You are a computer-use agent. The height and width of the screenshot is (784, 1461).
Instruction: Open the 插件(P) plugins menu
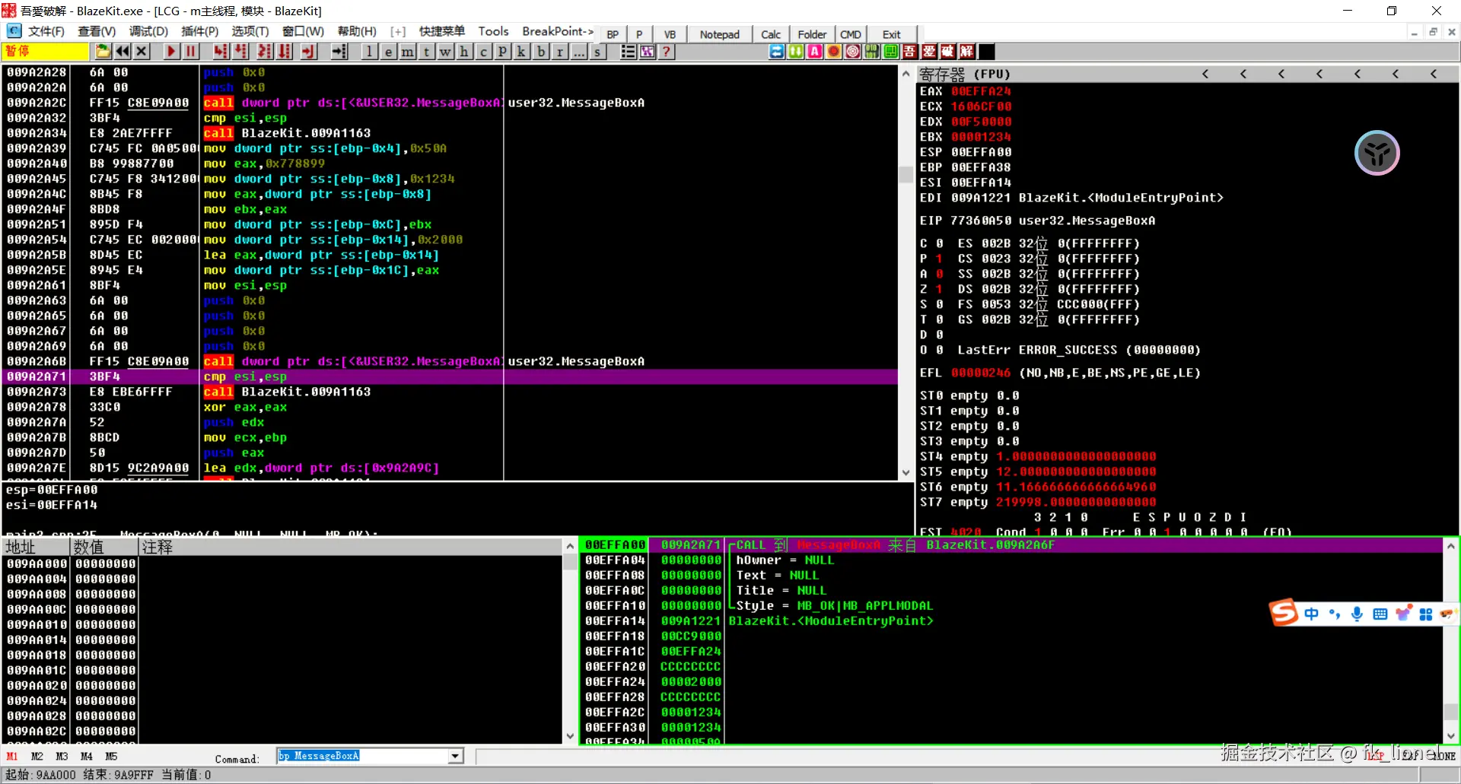199,31
